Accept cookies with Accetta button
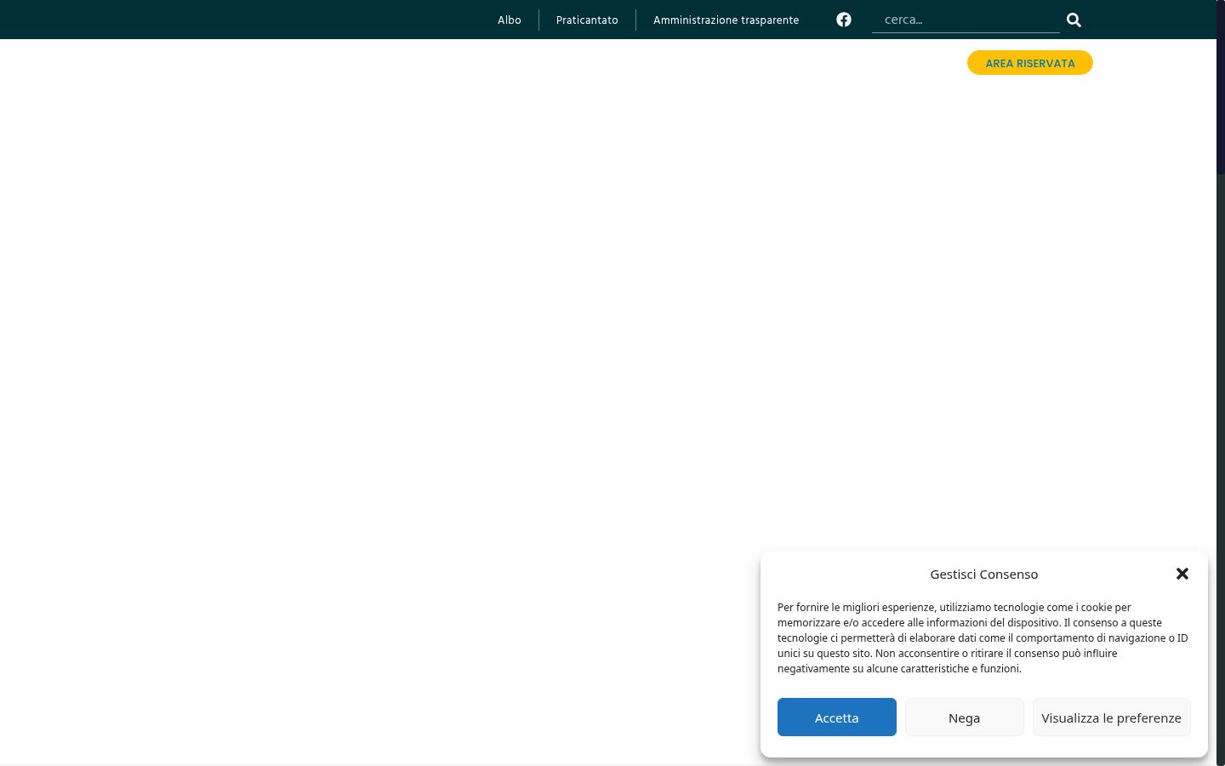The height and width of the screenshot is (766, 1225). pos(837,717)
